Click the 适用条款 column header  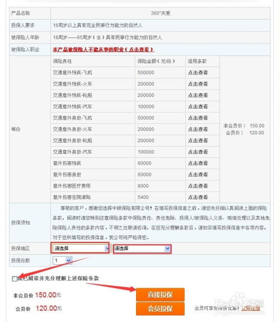pyautogui.click(x=197, y=61)
